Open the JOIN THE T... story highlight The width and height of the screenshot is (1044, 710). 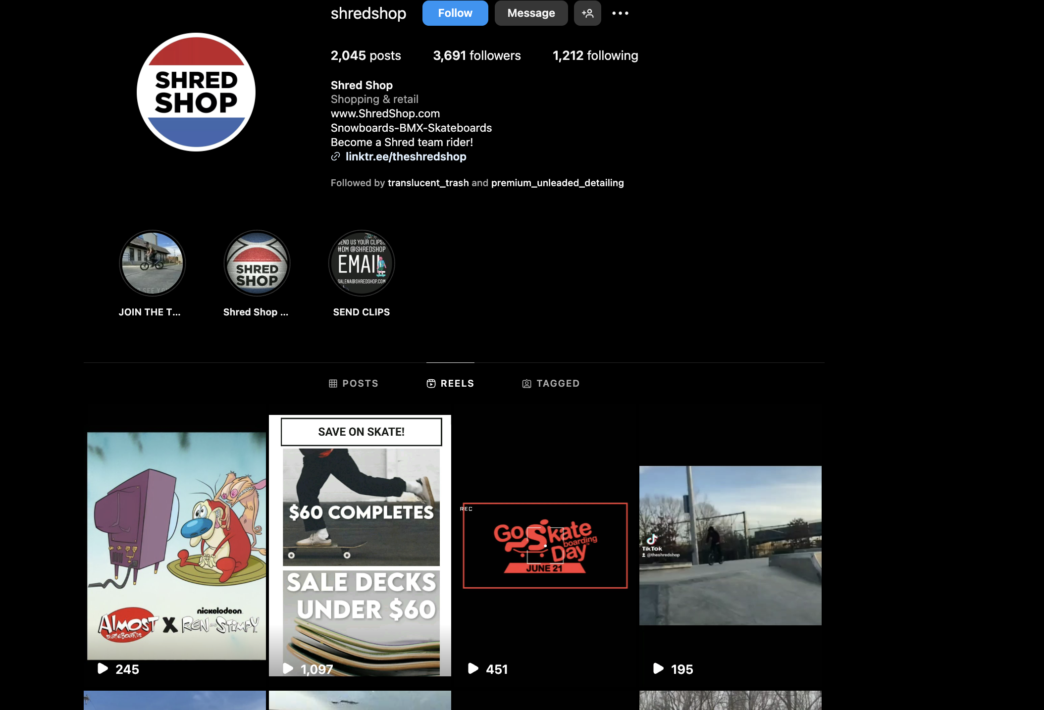pos(153,263)
